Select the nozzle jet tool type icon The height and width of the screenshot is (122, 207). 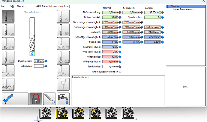pyautogui.click(x=63, y=84)
